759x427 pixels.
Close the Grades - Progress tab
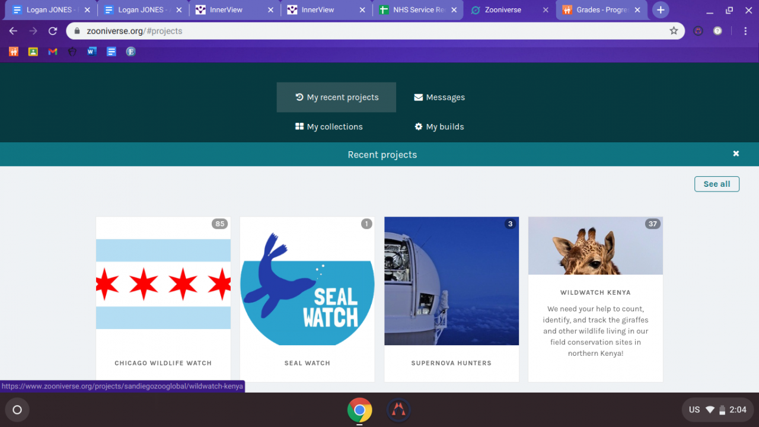tap(637, 10)
